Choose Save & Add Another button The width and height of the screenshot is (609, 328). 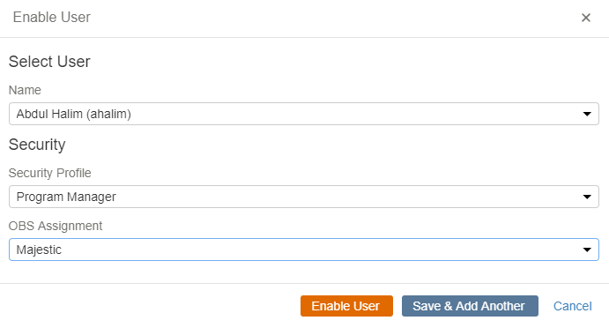pos(470,306)
